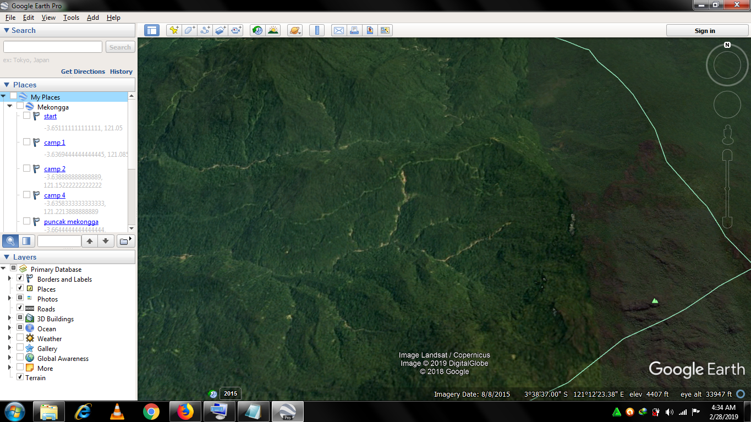Add an image overlay icon
The width and height of the screenshot is (751, 422).
[221, 30]
